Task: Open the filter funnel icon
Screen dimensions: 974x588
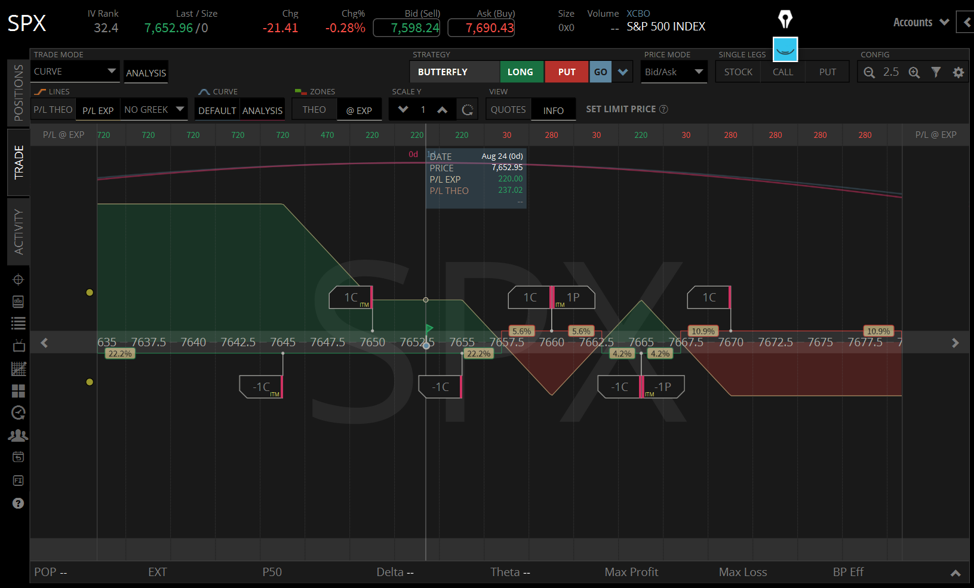Action: pos(936,72)
